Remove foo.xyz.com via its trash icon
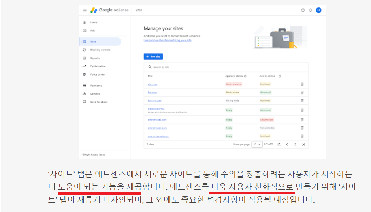 point(302,100)
